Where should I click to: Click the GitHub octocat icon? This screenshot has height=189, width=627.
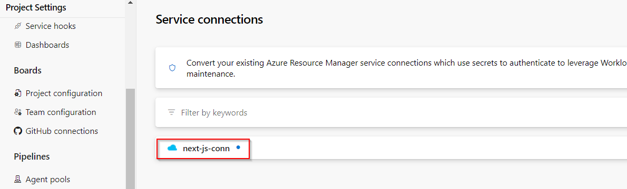[17, 131]
